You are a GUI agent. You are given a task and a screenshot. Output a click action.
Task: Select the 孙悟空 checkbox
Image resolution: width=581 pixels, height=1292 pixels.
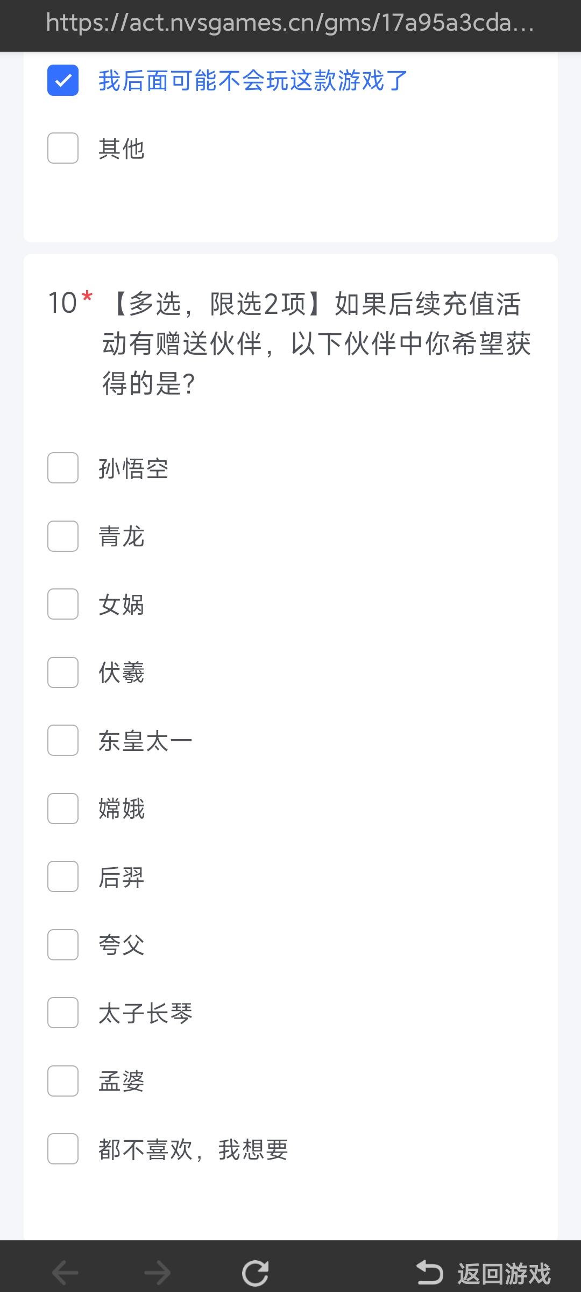coord(63,468)
